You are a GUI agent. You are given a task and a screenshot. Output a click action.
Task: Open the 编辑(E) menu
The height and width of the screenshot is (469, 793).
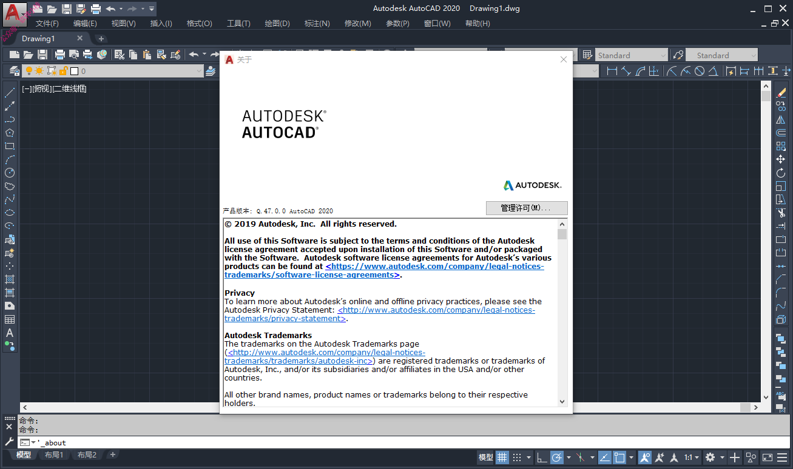pos(85,23)
